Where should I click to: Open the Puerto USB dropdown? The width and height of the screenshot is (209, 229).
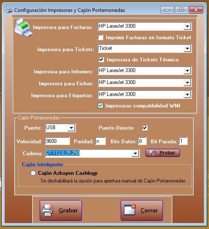(x=71, y=128)
